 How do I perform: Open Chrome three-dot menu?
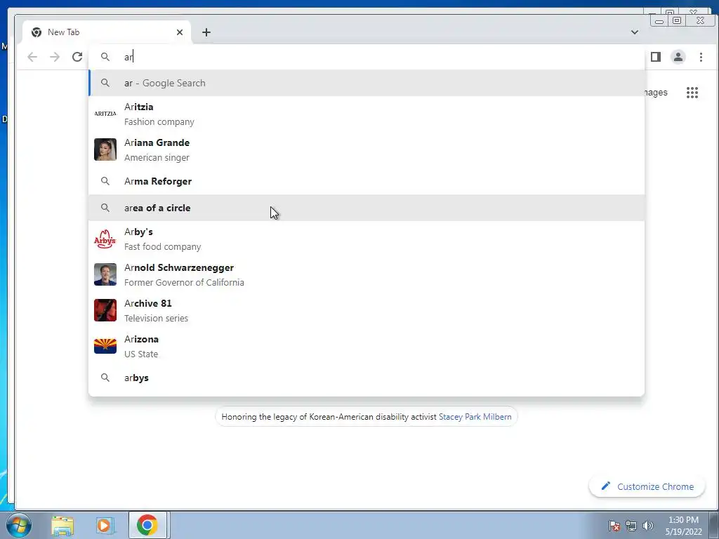[701, 57]
